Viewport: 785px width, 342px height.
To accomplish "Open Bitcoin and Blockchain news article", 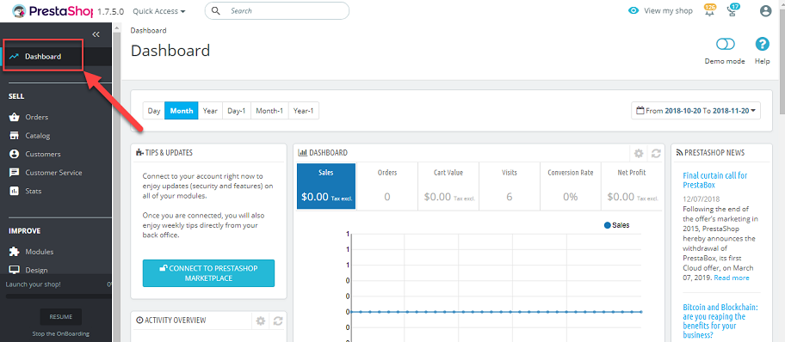I will (720, 321).
